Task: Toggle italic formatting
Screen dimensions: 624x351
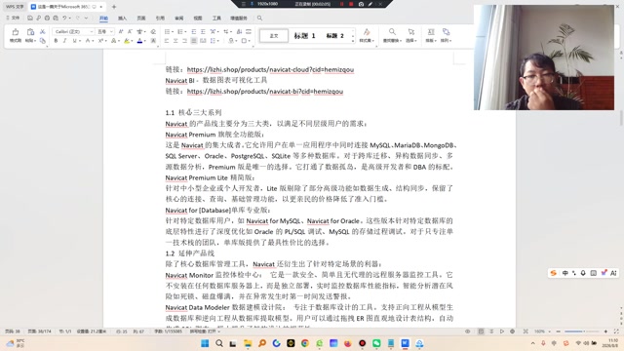Action: point(64,41)
